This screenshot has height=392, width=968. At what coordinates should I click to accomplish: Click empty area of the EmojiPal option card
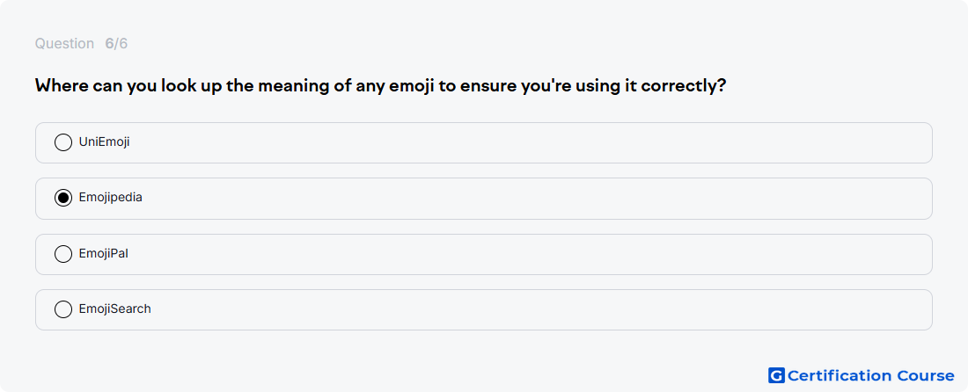pos(531,255)
